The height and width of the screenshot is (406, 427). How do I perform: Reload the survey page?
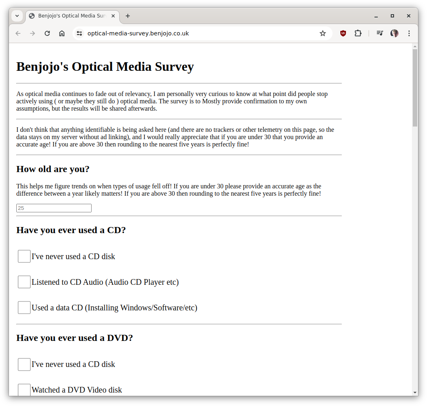tap(47, 33)
